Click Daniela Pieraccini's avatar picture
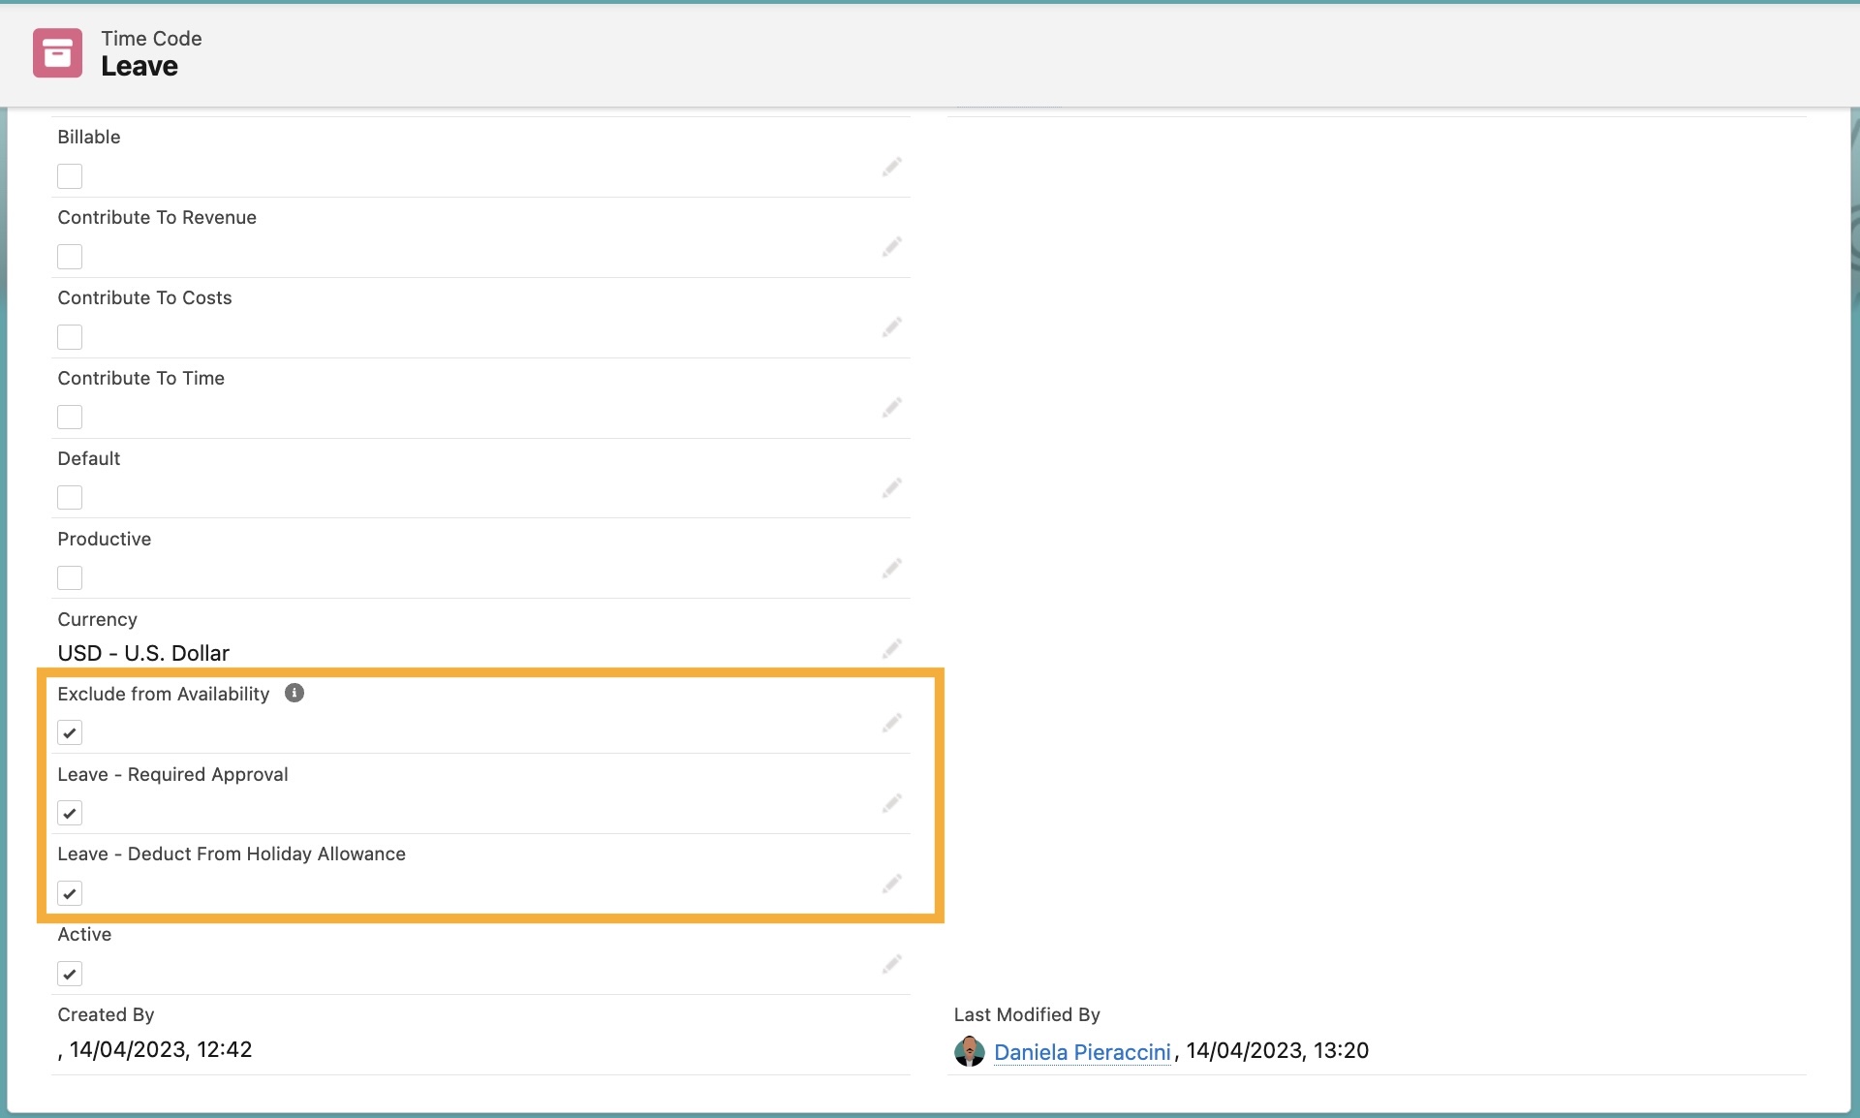This screenshot has height=1118, width=1860. [970, 1051]
